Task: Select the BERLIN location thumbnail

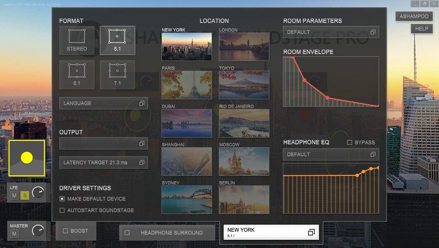Action: click(x=244, y=200)
